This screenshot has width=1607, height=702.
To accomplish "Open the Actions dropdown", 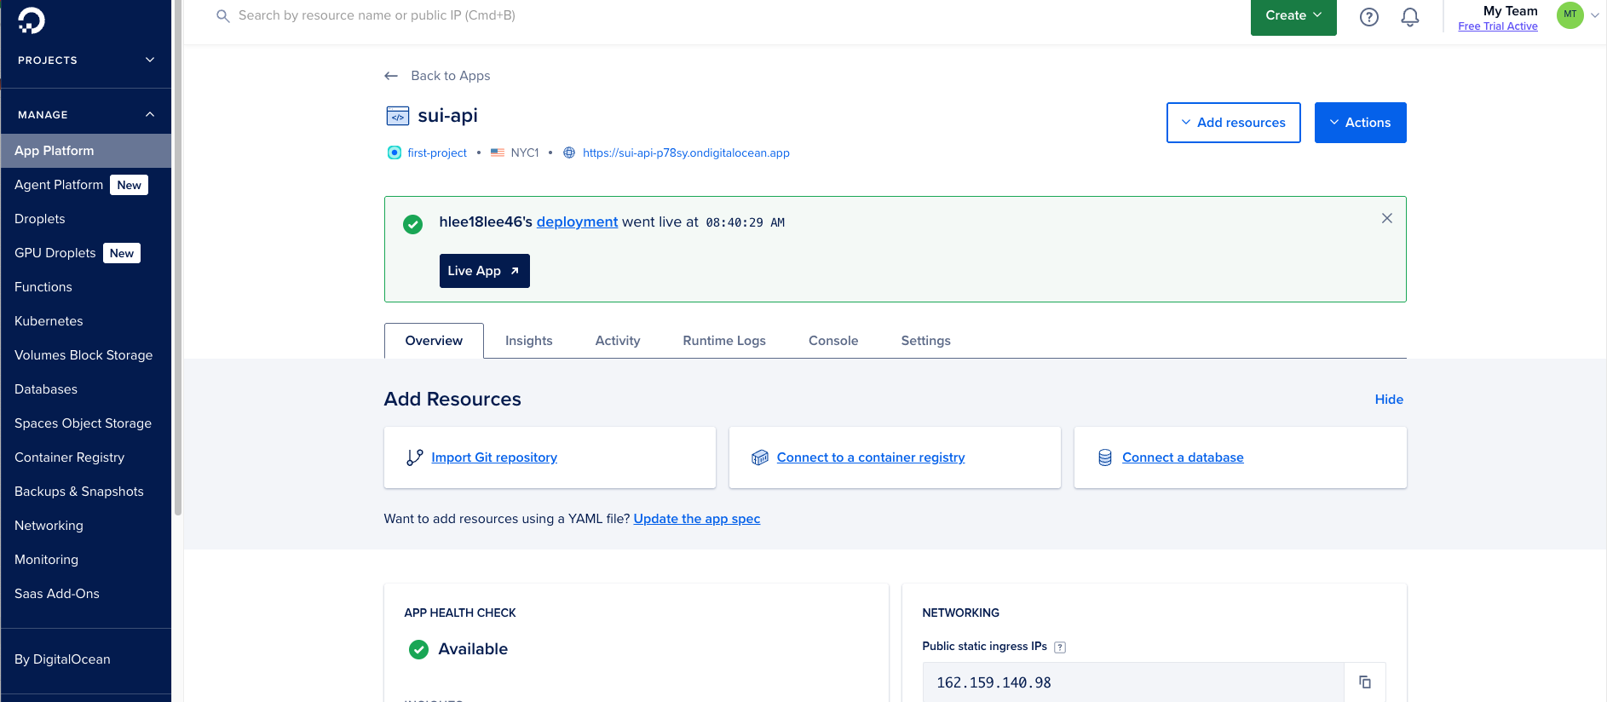I will pos(1360,123).
